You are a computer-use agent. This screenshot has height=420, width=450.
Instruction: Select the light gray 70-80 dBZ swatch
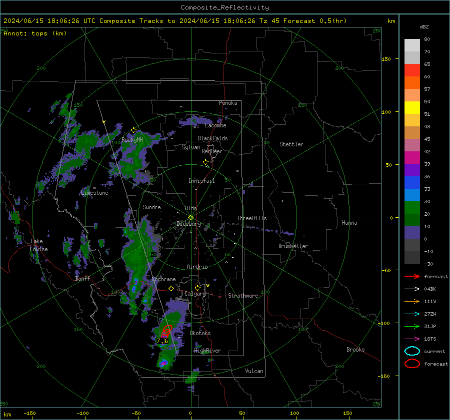(x=412, y=45)
